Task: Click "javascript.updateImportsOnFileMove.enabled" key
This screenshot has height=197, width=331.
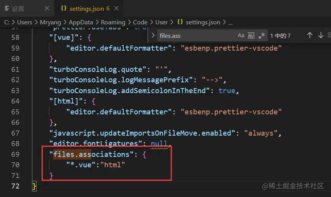Action: point(142,133)
